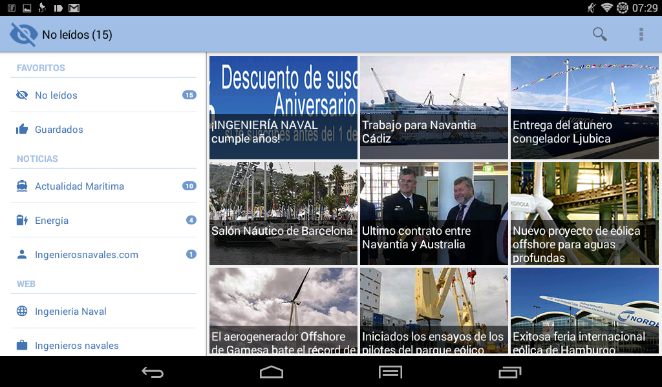
Task: Open article Salón Náutico de Barcelona
Action: click(283, 213)
